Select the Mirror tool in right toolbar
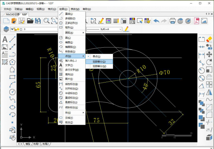The width and height of the screenshot is (214, 149). click(209, 92)
